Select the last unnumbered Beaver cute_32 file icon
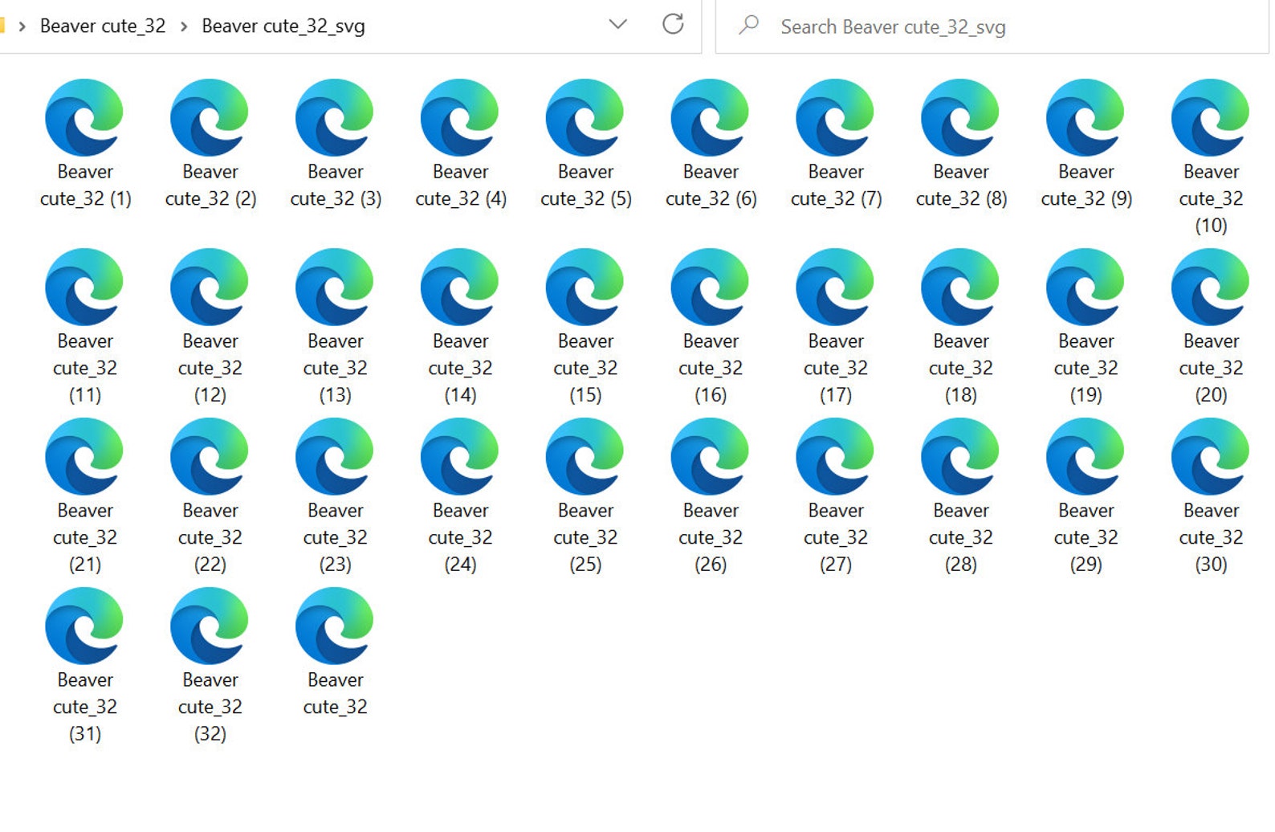1275x832 pixels. [x=335, y=626]
